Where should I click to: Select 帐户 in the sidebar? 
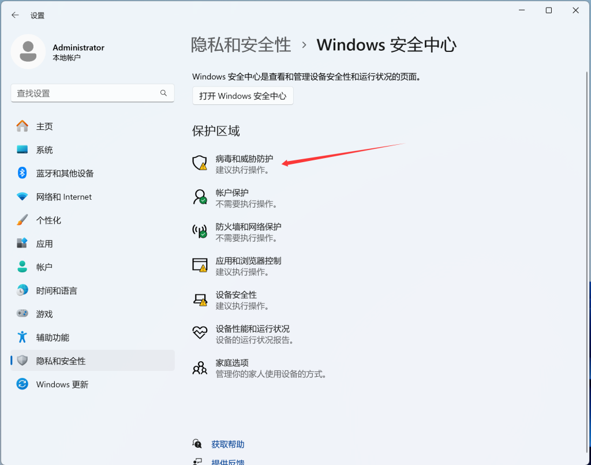92,267
